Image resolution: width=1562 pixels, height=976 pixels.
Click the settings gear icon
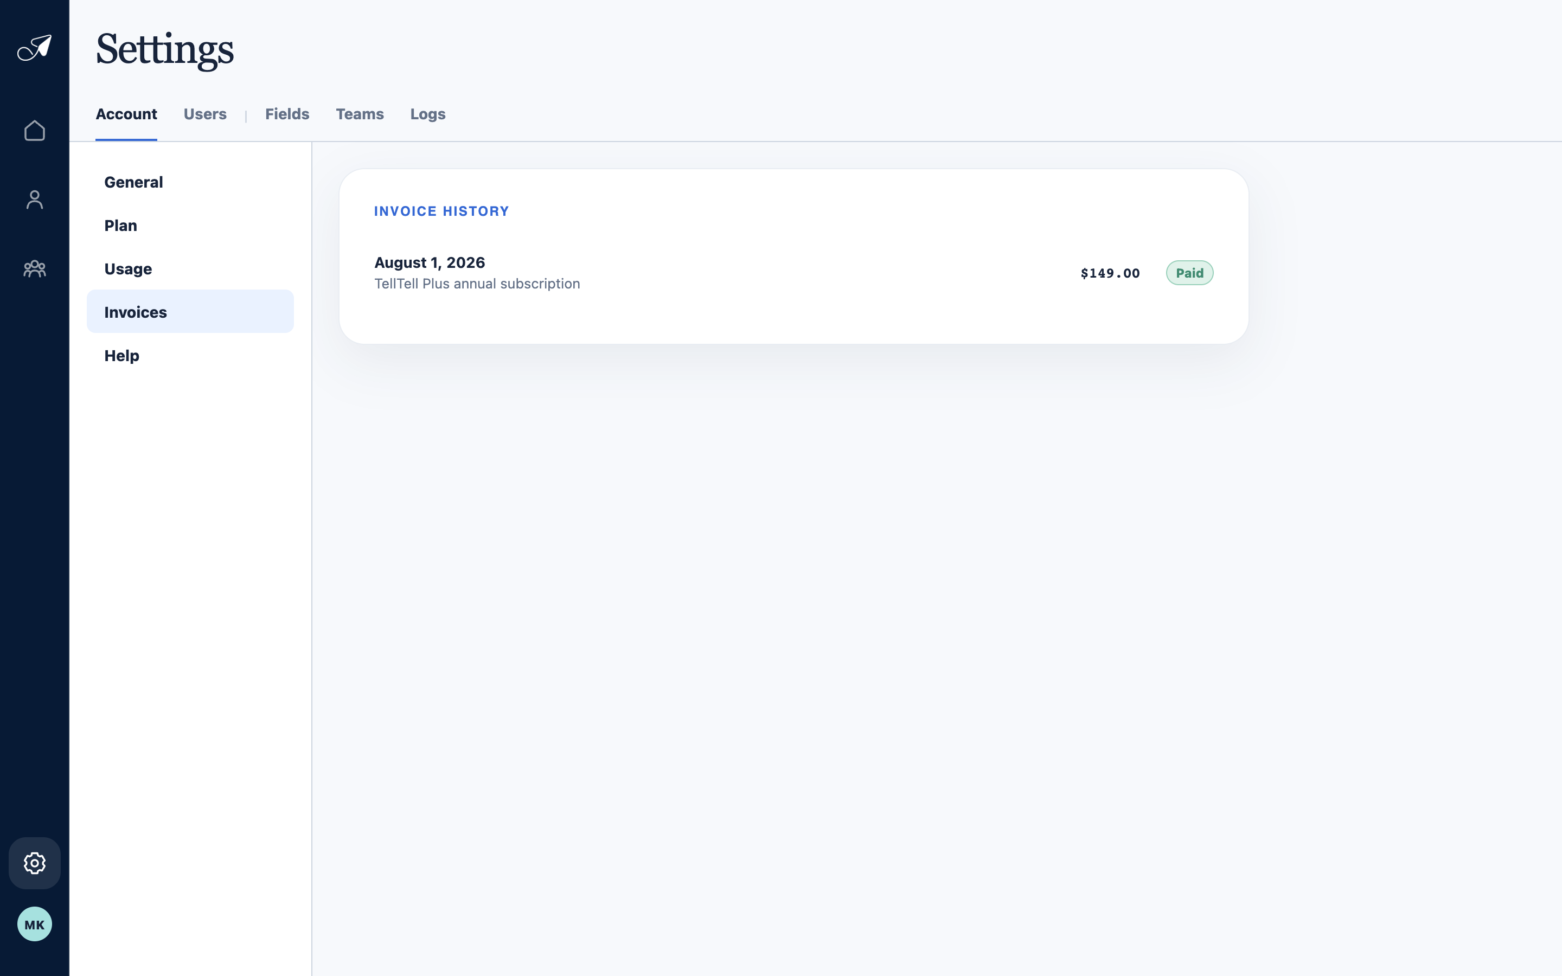pyautogui.click(x=34, y=863)
